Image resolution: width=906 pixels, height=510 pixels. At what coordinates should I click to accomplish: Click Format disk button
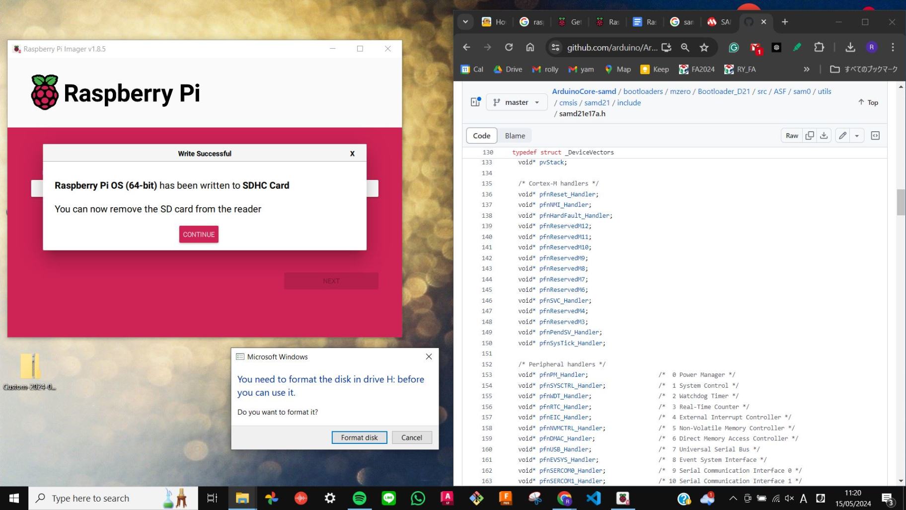pos(359,437)
